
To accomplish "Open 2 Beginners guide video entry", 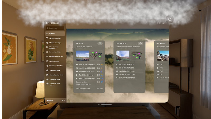I will tap(55, 80).
